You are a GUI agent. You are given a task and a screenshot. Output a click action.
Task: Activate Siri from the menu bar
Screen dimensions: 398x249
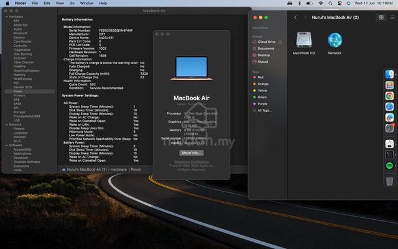(x=348, y=3)
